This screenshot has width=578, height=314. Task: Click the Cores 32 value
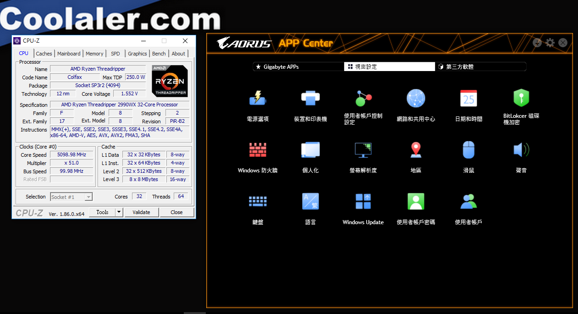tap(139, 197)
